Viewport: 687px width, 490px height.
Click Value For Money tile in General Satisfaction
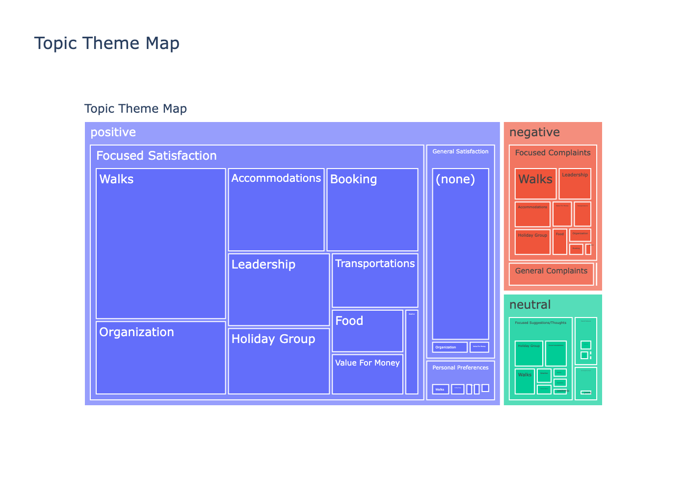[x=479, y=347]
